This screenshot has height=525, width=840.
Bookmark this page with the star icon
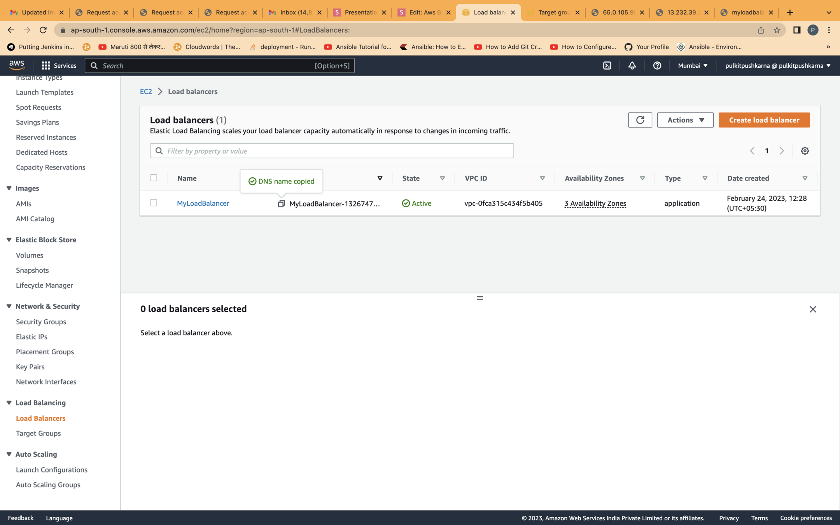pos(777,30)
